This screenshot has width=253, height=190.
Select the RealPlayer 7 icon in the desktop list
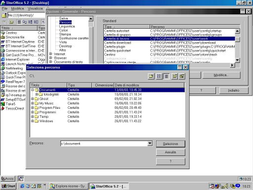coord(3,82)
